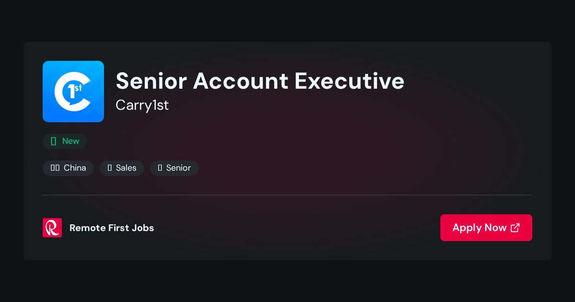The height and width of the screenshot is (302, 575).
Task: Click the word Executive in the title
Action: tap(349, 81)
